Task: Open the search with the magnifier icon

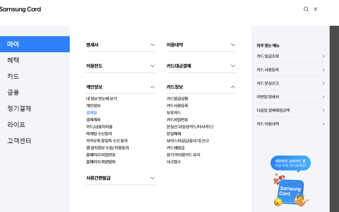Action: click(306, 9)
